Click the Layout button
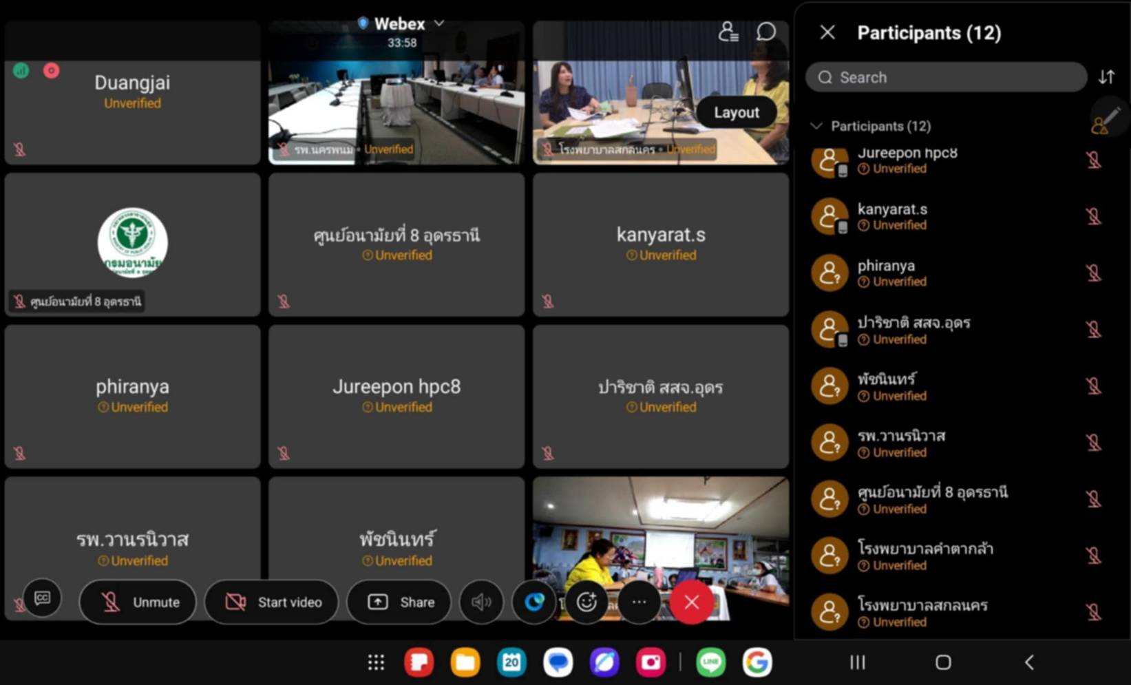The height and width of the screenshot is (685, 1131). (736, 112)
